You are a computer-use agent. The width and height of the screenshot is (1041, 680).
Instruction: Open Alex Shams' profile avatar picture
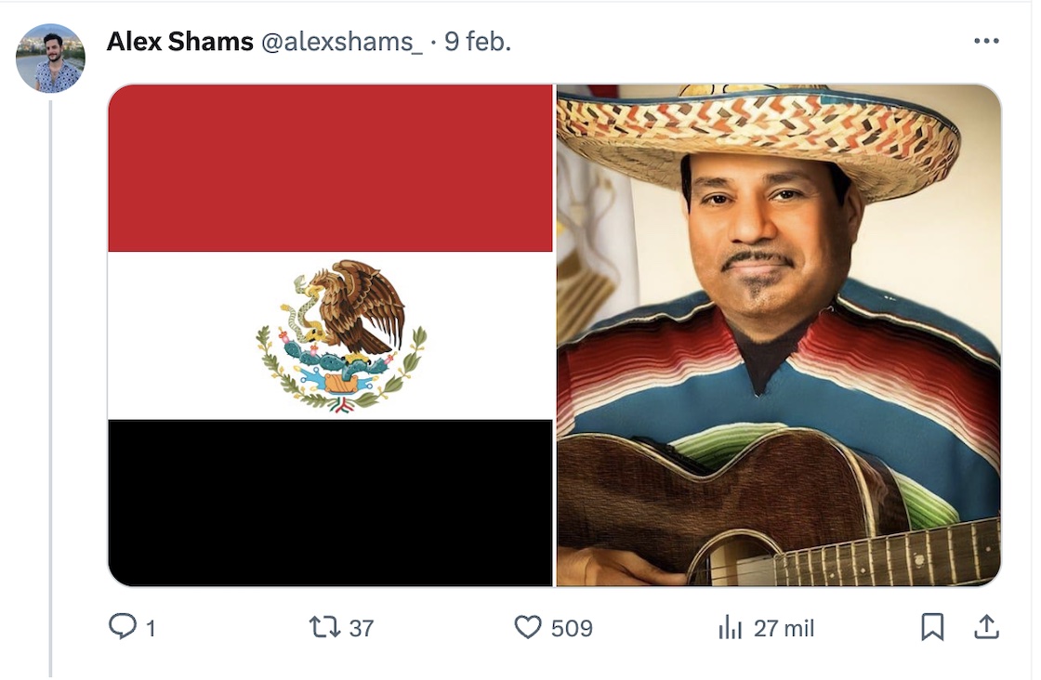(x=50, y=59)
